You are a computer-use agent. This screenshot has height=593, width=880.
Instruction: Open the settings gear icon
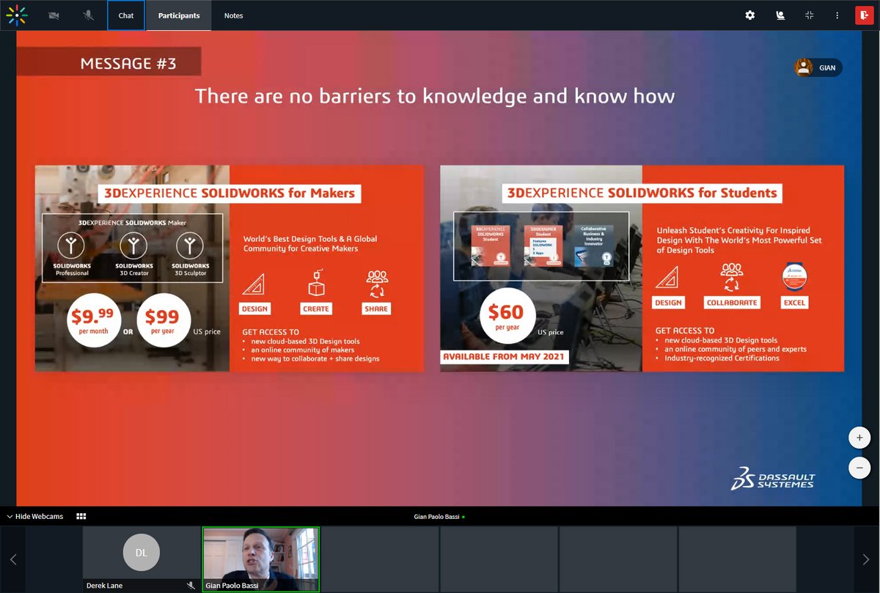[x=750, y=15]
